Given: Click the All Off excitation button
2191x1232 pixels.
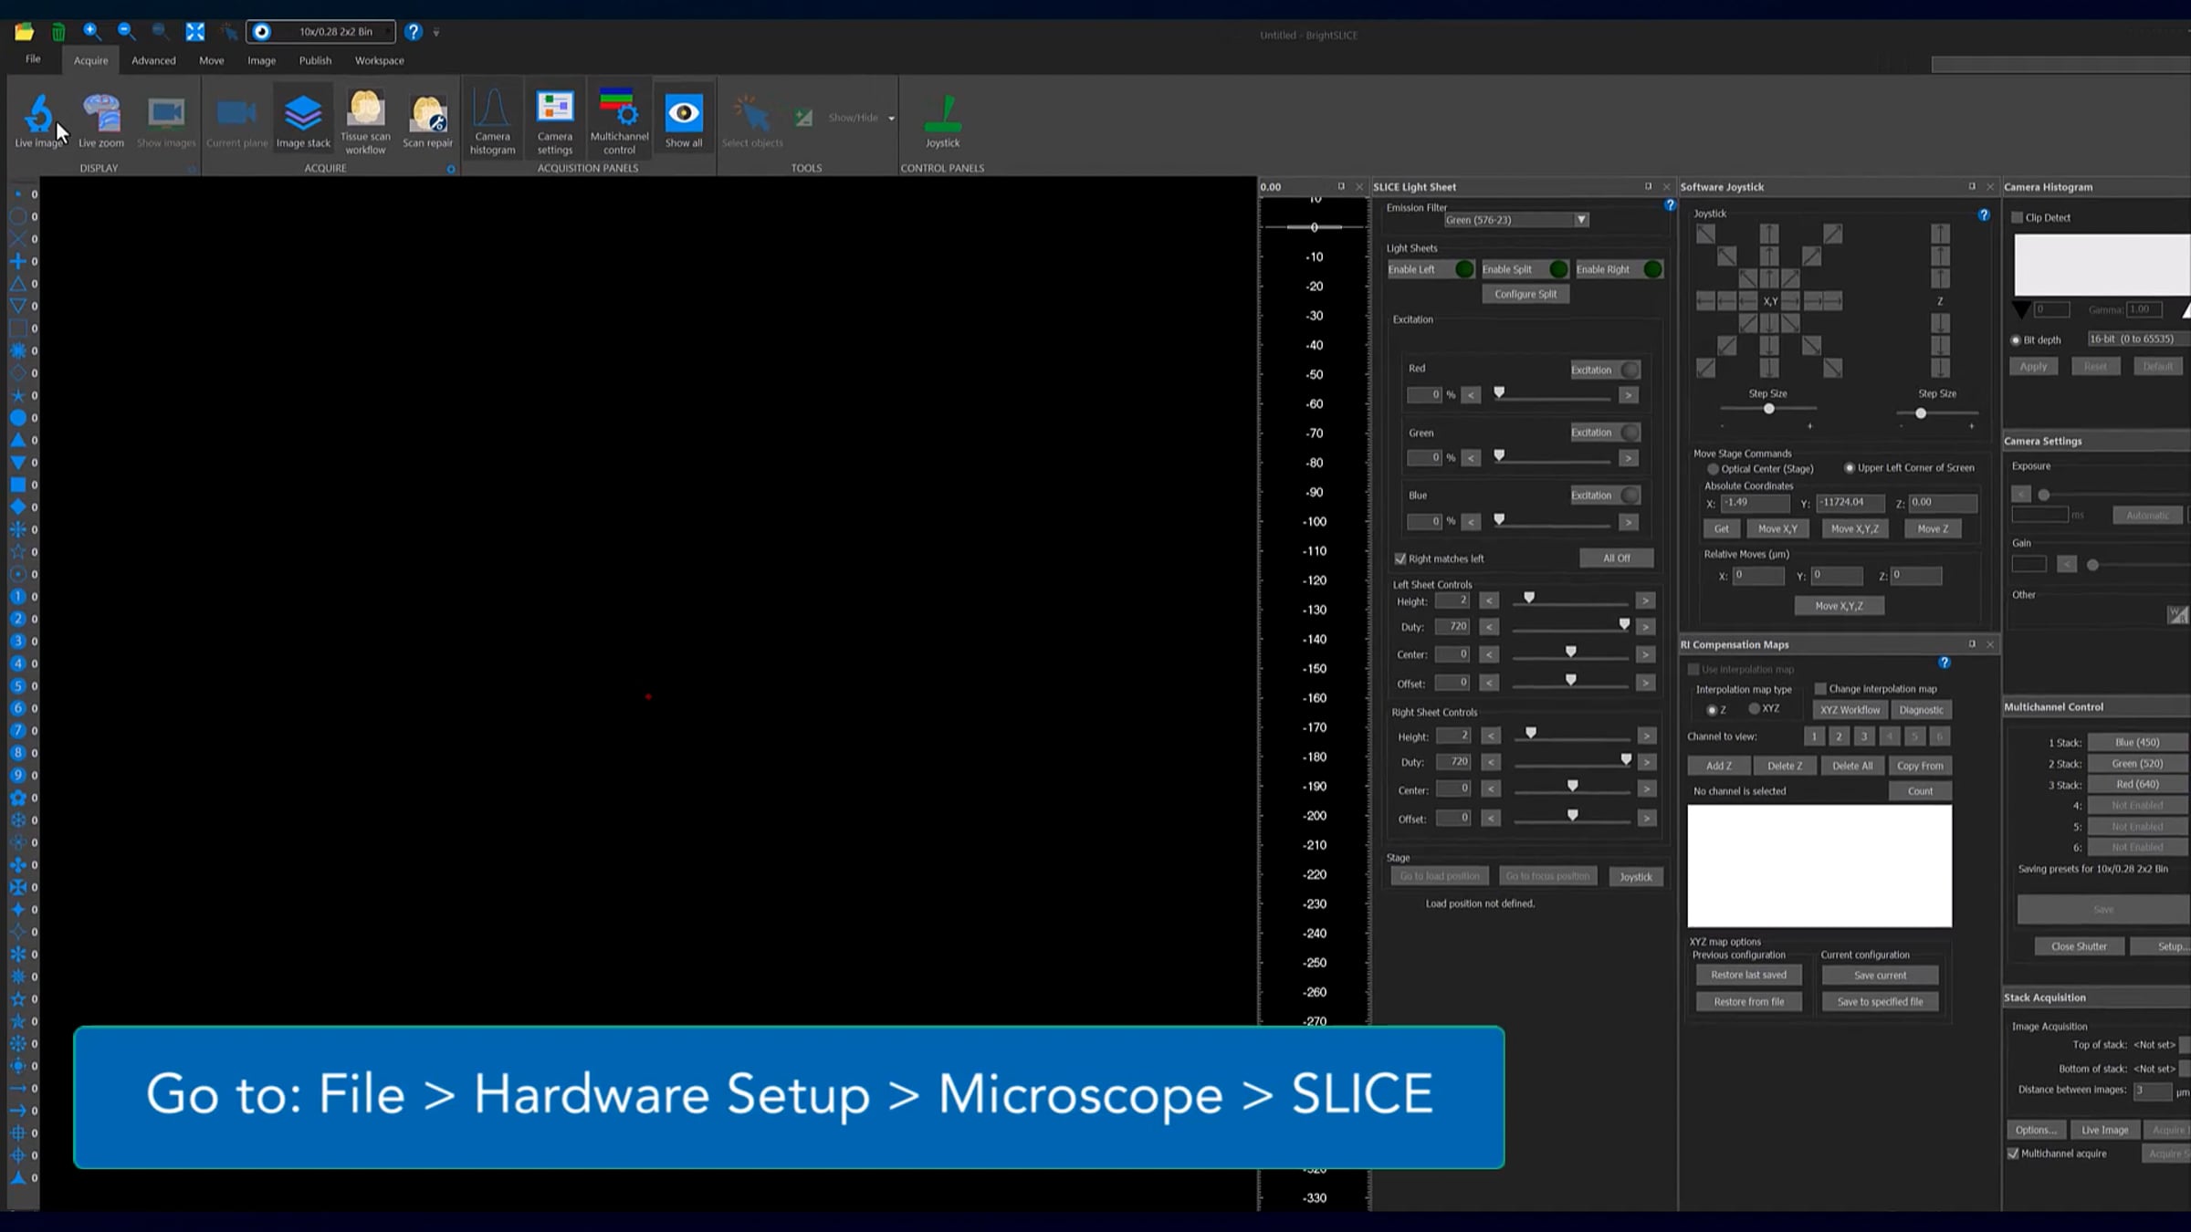Looking at the screenshot, I should pos(1616,559).
